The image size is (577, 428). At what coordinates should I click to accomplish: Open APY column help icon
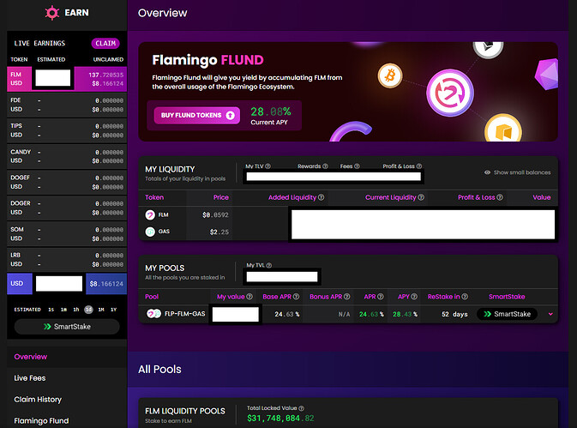[414, 297]
